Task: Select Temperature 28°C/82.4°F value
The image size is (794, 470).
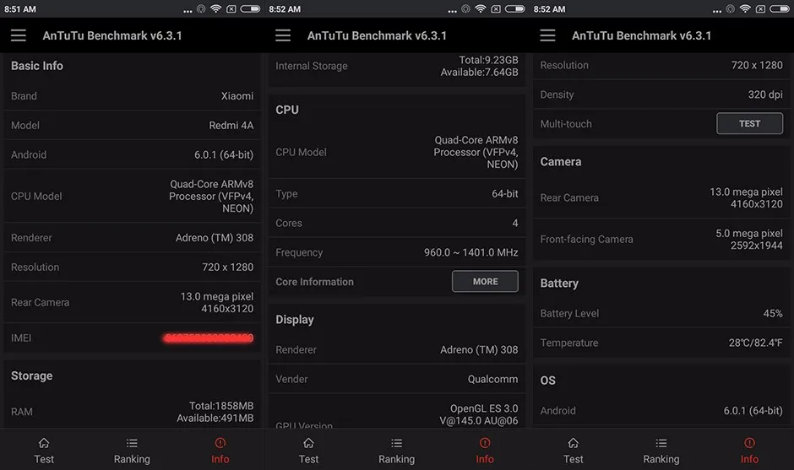Action: (755, 343)
